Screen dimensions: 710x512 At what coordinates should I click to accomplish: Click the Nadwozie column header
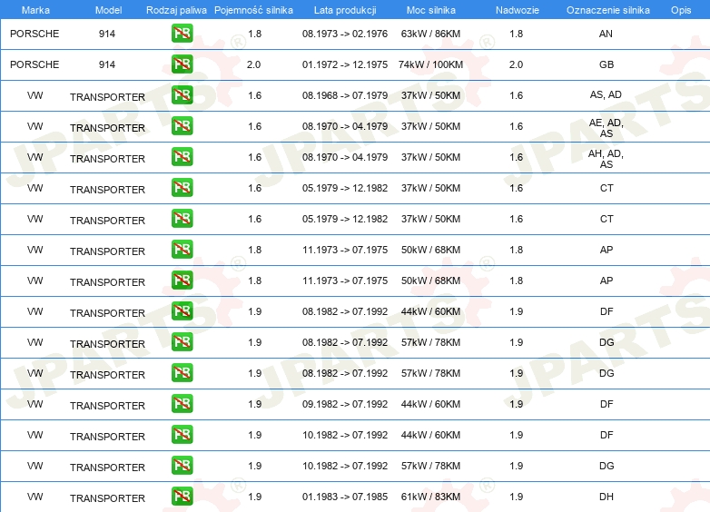click(518, 10)
